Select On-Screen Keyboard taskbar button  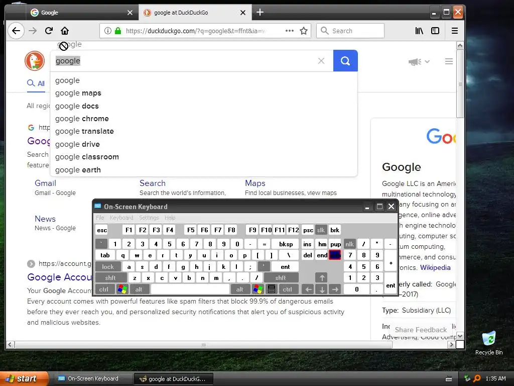click(93, 379)
